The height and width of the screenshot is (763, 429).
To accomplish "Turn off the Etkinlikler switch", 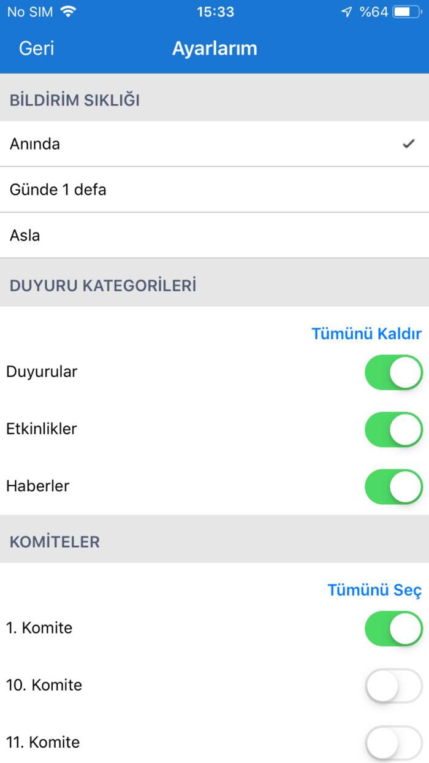I will click(x=393, y=429).
